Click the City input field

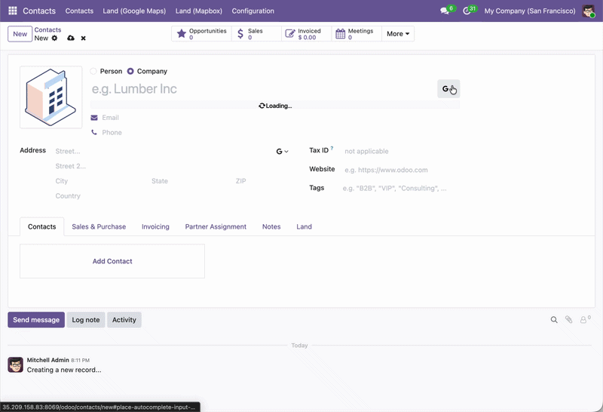[x=101, y=181]
